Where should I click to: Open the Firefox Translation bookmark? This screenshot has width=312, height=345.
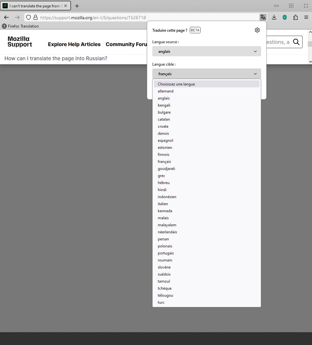pos(20,26)
